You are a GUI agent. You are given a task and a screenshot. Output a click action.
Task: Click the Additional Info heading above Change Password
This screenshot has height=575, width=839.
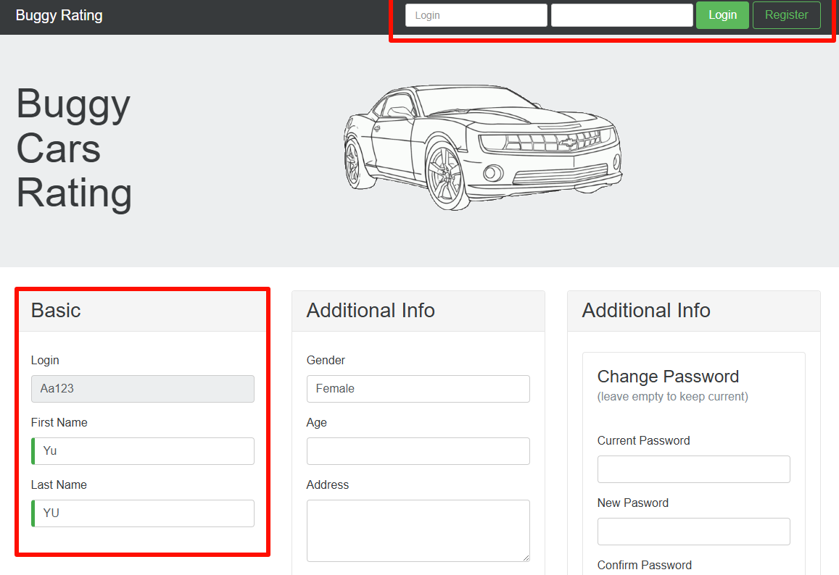(646, 311)
